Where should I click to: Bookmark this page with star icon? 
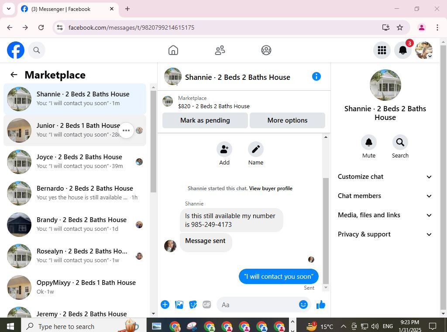point(400,27)
